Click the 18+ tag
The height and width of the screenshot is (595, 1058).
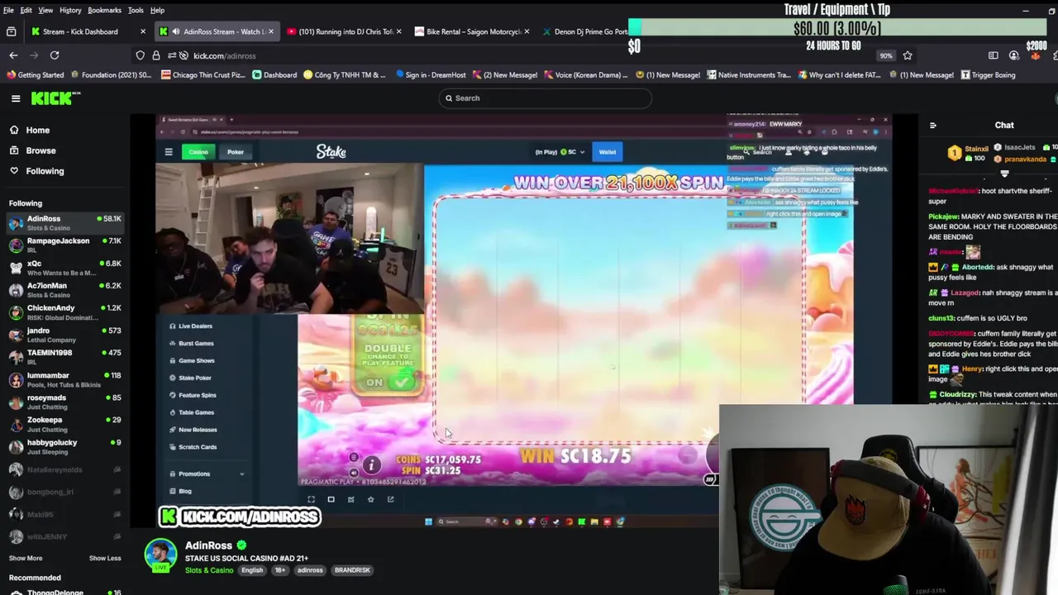click(x=280, y=570)
